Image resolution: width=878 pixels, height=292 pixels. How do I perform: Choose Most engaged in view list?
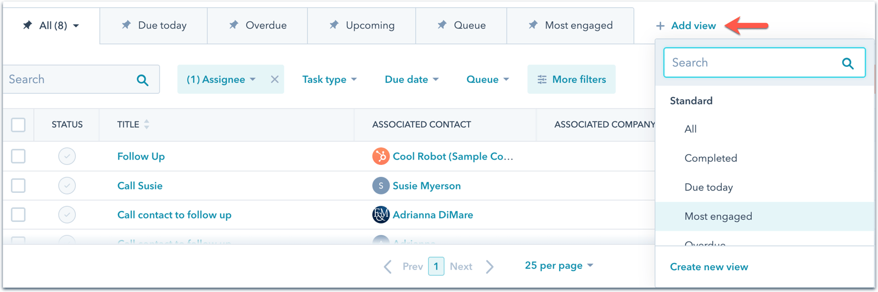click(718, 216)
